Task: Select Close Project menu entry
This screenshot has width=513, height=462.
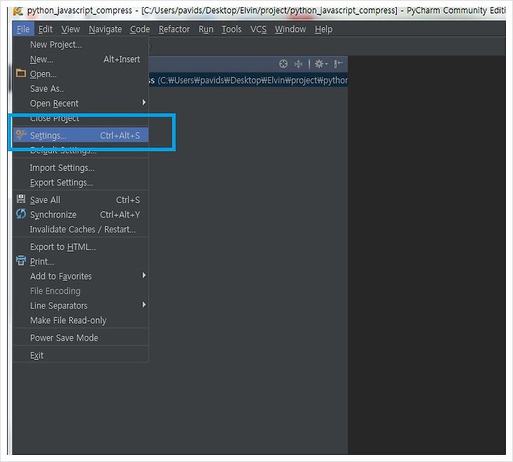Action: click(81, 118)
